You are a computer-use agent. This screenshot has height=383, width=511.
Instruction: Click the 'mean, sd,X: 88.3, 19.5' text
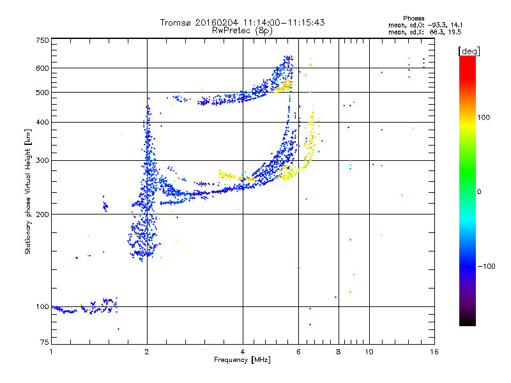[x=425, y=33]
